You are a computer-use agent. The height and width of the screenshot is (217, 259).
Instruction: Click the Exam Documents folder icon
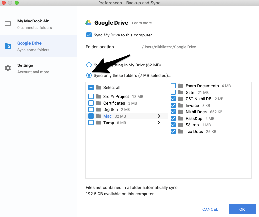(181, 86)
